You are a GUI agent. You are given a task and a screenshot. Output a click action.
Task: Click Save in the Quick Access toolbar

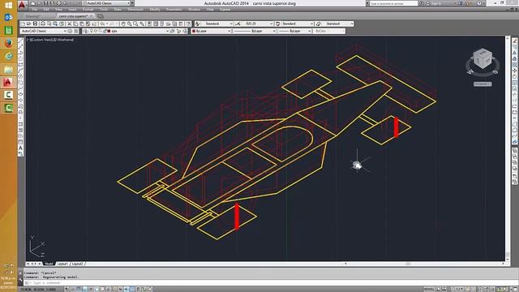point(46,3)
